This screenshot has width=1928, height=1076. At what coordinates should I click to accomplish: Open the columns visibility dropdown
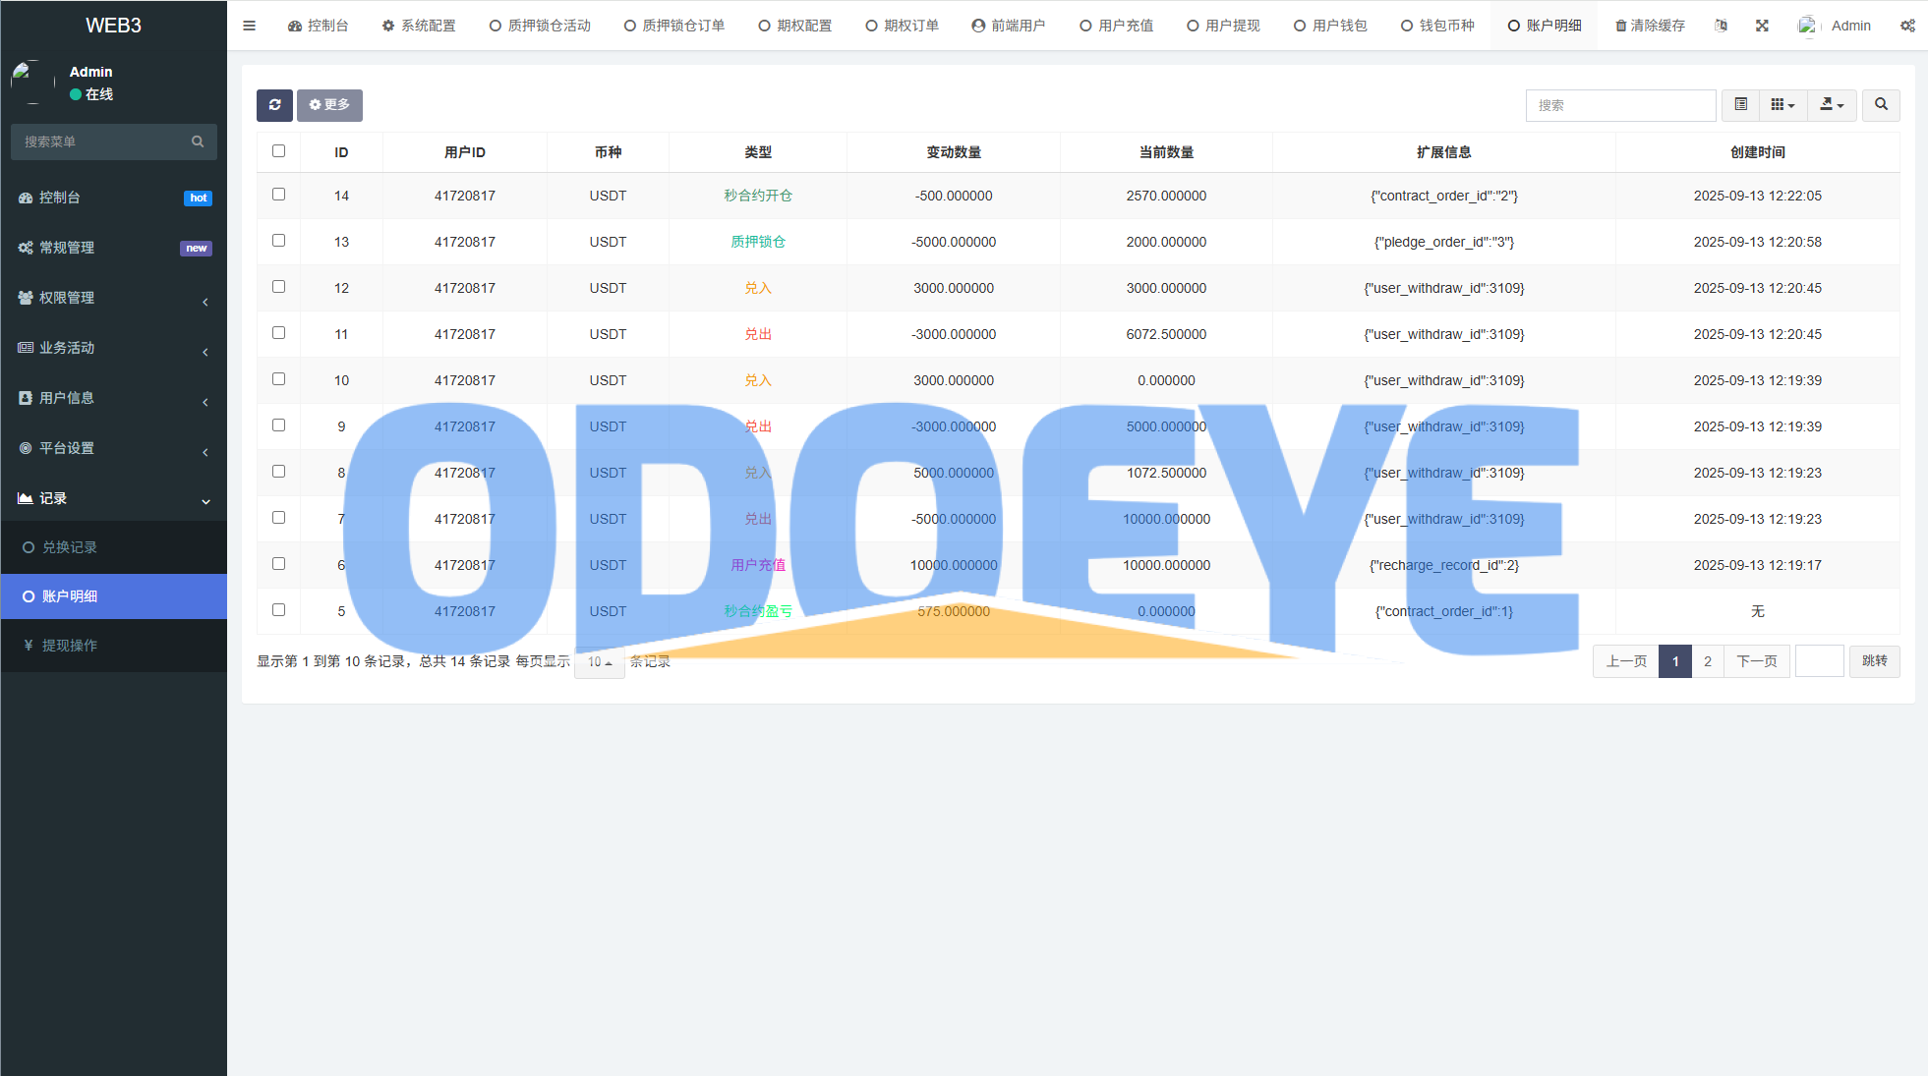1782,105
